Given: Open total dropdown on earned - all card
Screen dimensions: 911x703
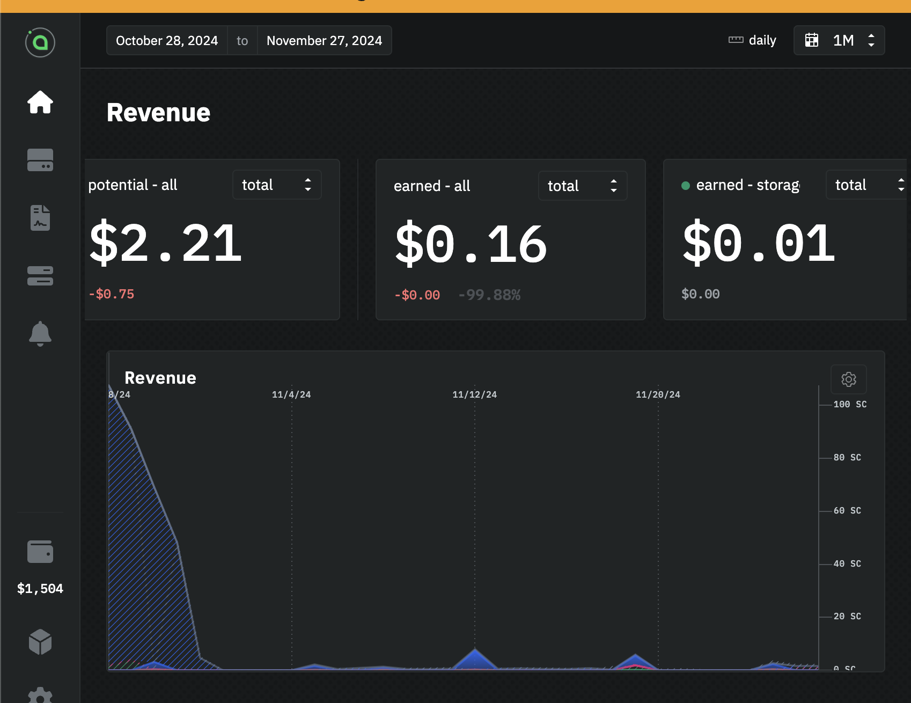Looking at the screenshot, I should (583, 186).
